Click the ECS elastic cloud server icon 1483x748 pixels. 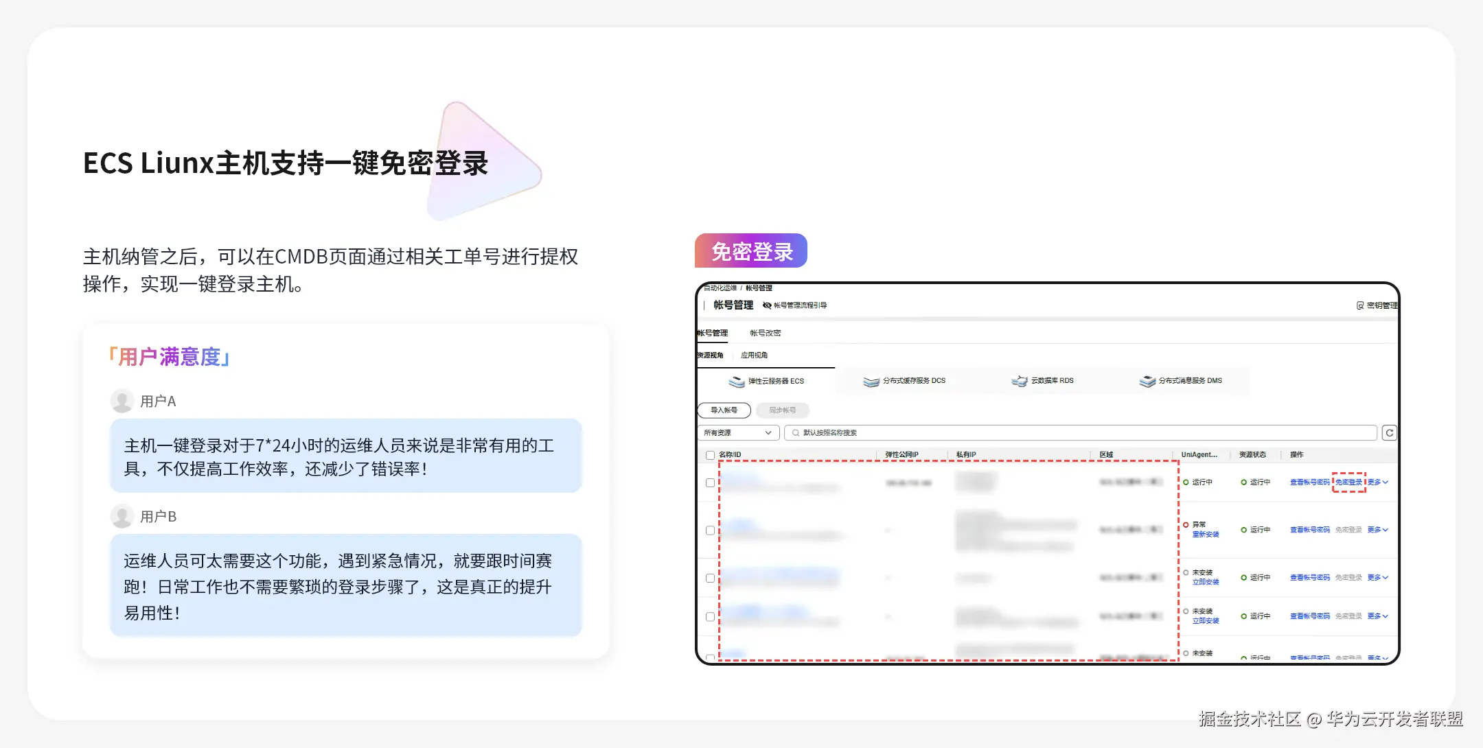tap(736, 382)
